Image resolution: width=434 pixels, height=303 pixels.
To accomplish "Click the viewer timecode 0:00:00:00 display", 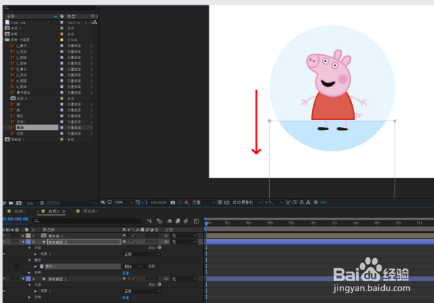I will [x=159, y=203].
